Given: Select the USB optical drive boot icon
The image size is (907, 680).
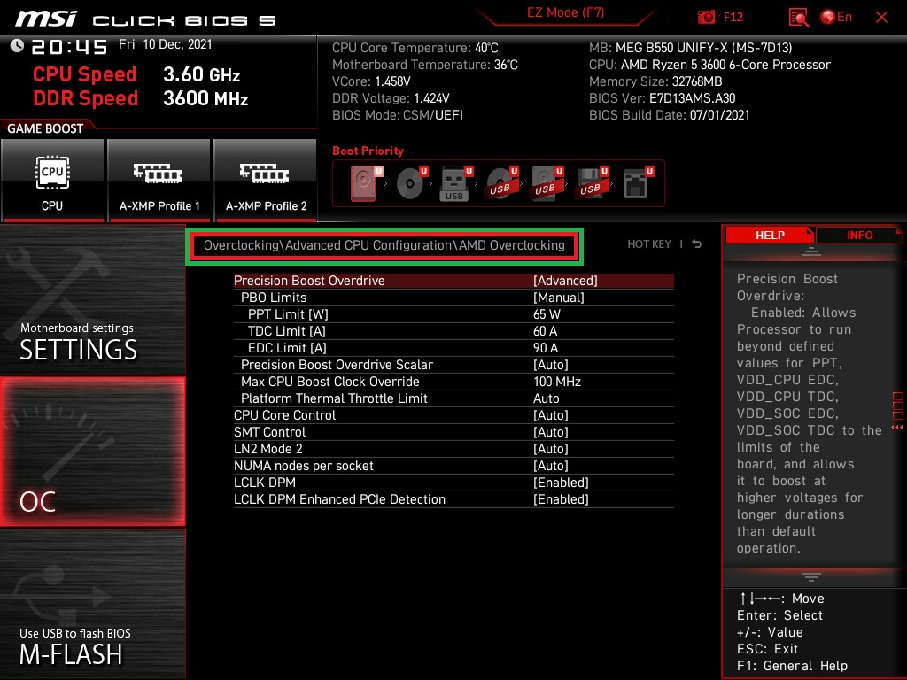Looking at the screenshot, I should pyautogui.click(x=501, y=183).
